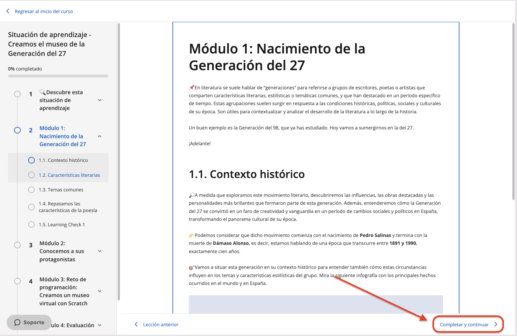Click the bold dates 1891 y 1990
This screenshot has width=517, height=336.
click(x=403, y=243)
